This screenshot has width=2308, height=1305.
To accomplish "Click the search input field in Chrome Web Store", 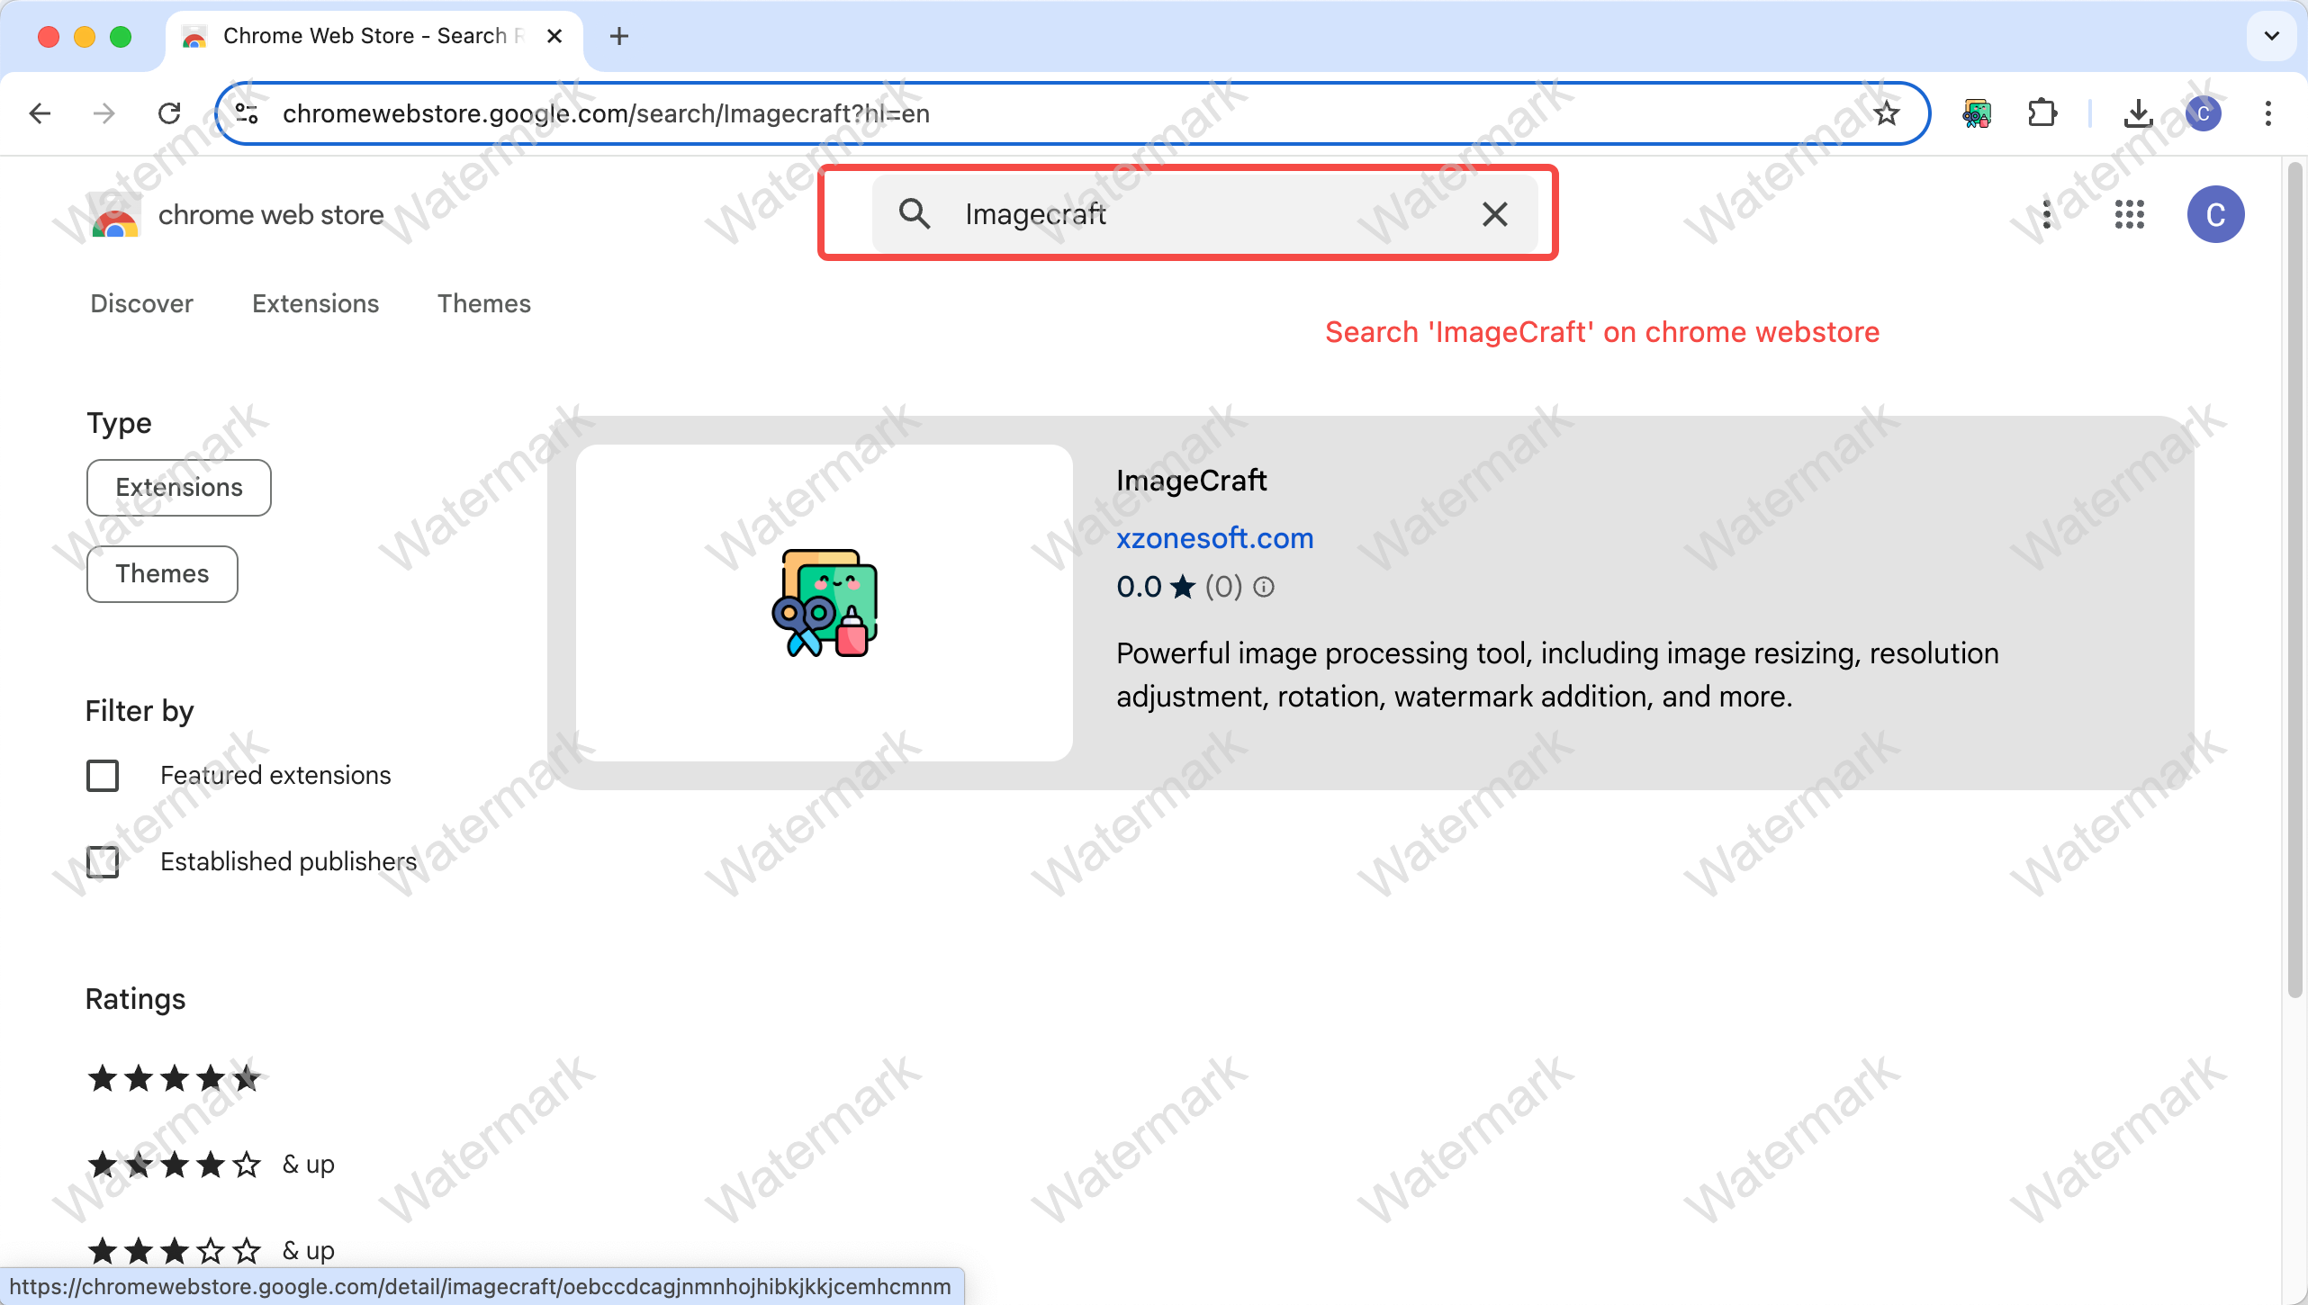I will [1191, 214].
